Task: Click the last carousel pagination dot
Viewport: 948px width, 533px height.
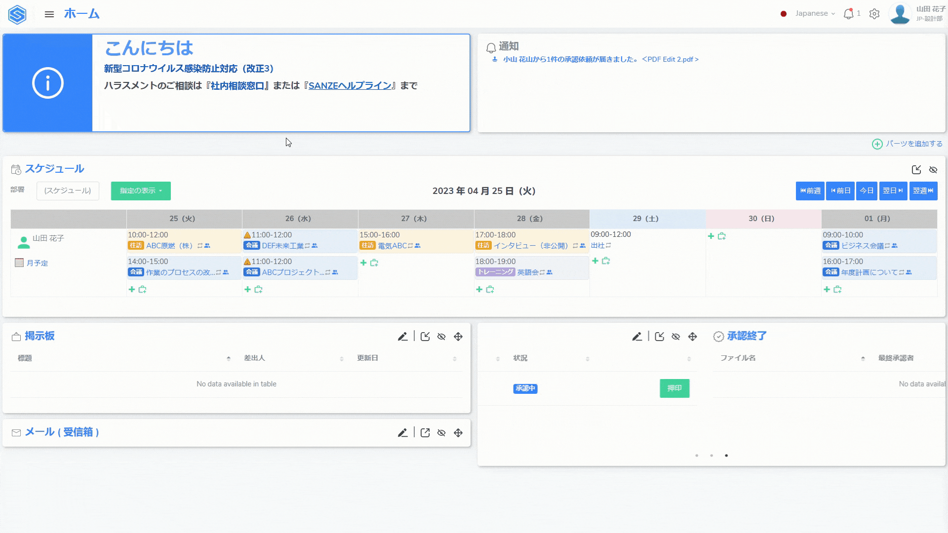Action: tap(726, 456)
